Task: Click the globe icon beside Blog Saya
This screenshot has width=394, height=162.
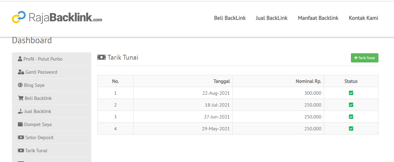Action: pos(20,85)
